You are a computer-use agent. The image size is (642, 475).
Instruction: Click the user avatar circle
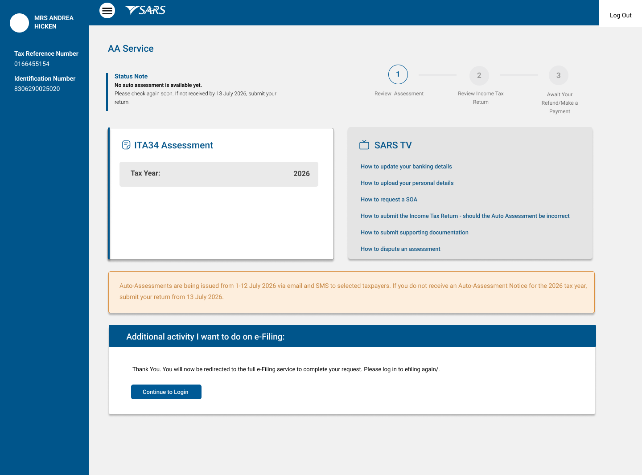pyautogui.click(x=20, y=23)
